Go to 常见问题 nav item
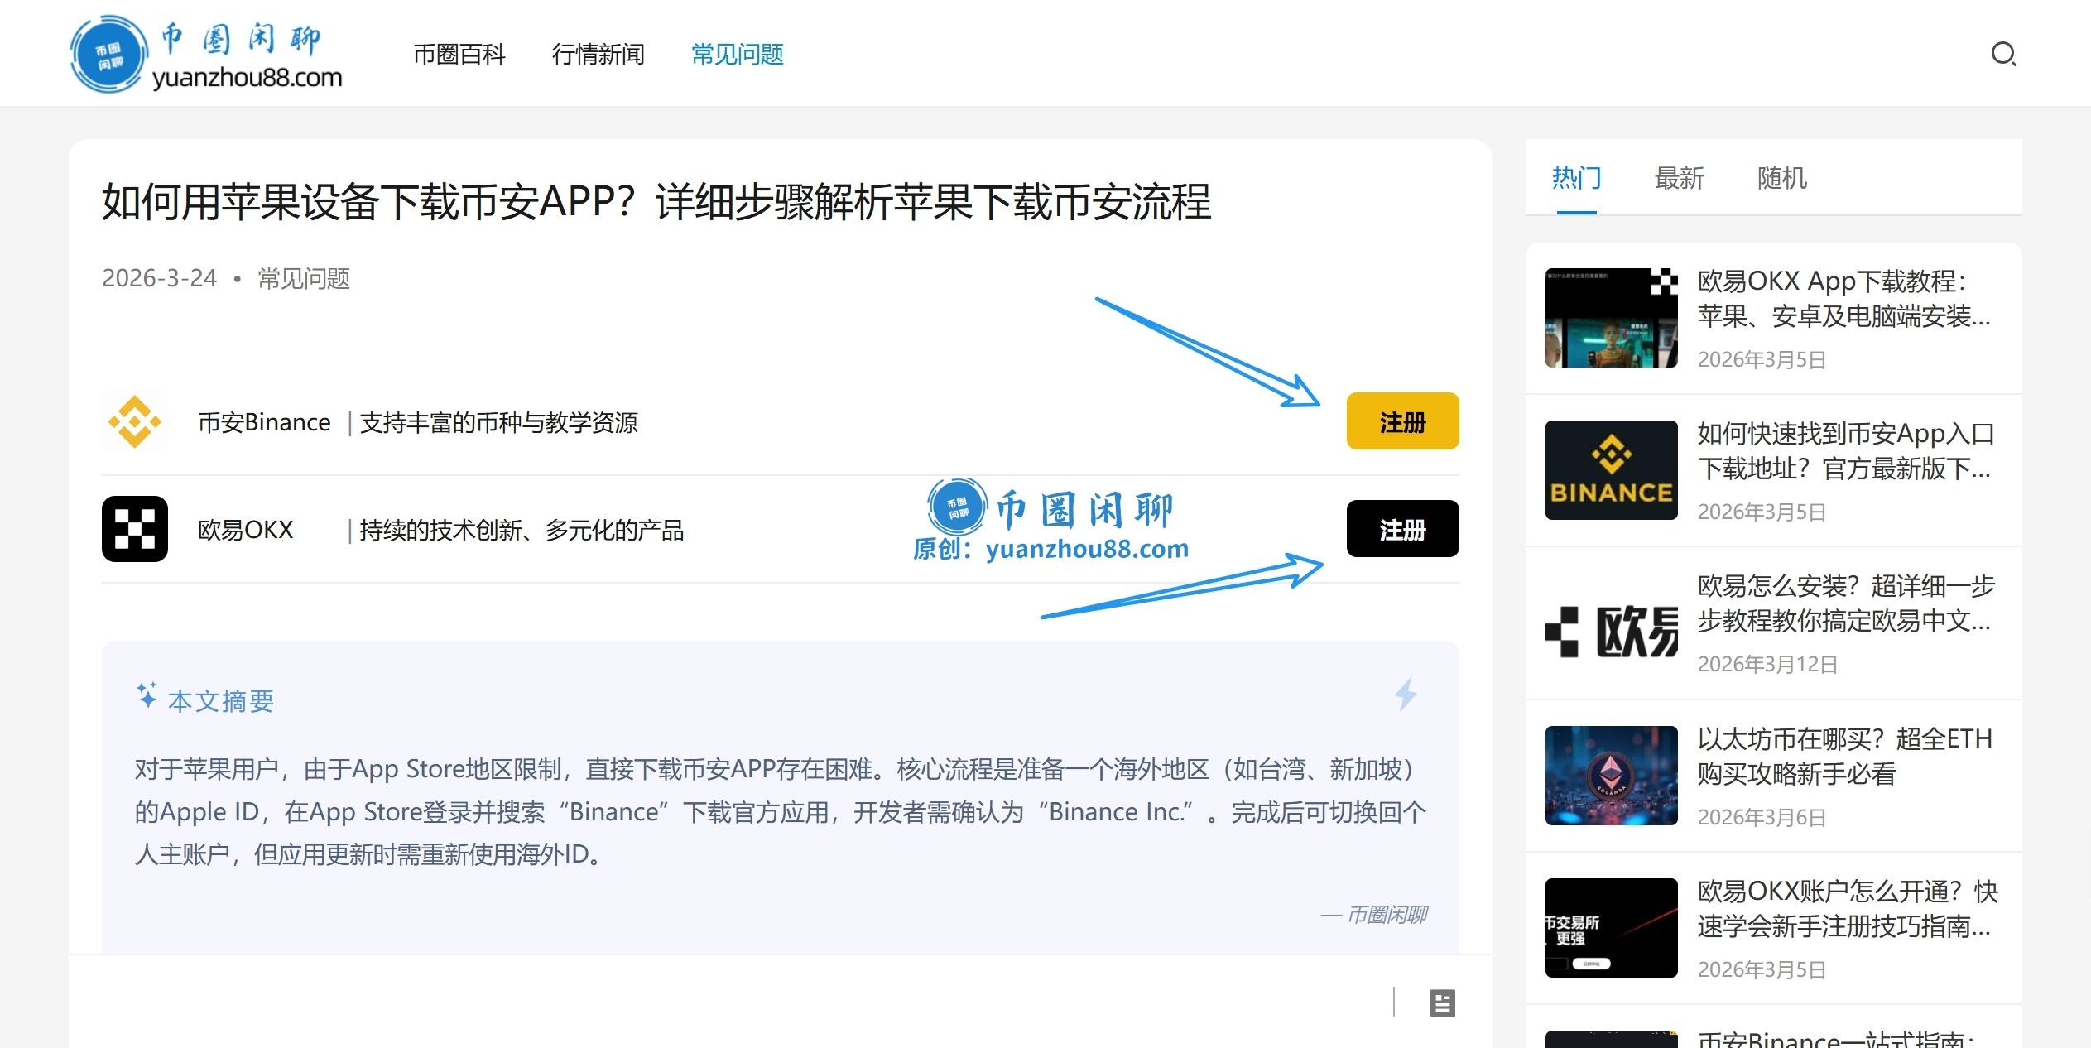This screenshot has width=2091, height=1048. [x=737, y=55]
